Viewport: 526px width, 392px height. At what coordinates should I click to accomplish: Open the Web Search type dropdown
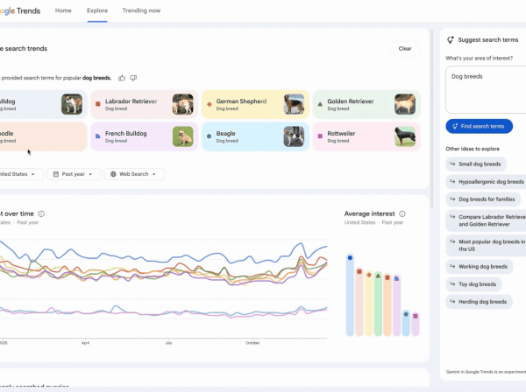point(134,174)
